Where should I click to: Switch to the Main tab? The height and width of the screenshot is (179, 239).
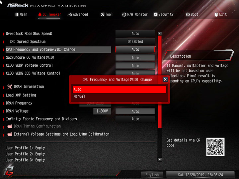tap(22, 15)
